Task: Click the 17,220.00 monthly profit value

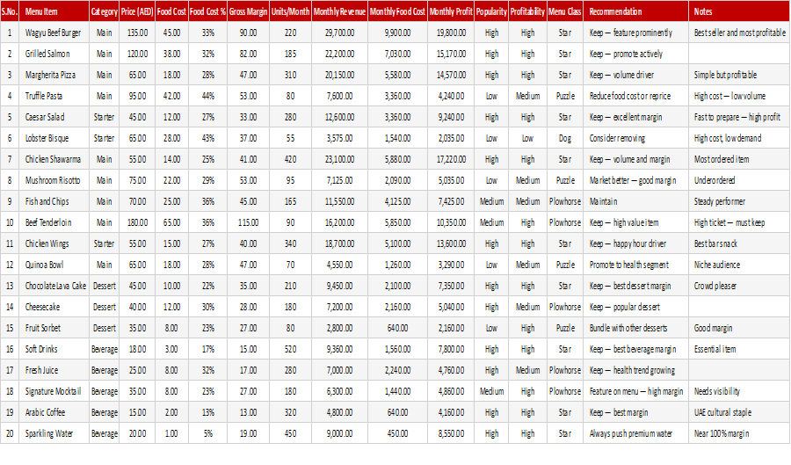Action: pos(451,159)
